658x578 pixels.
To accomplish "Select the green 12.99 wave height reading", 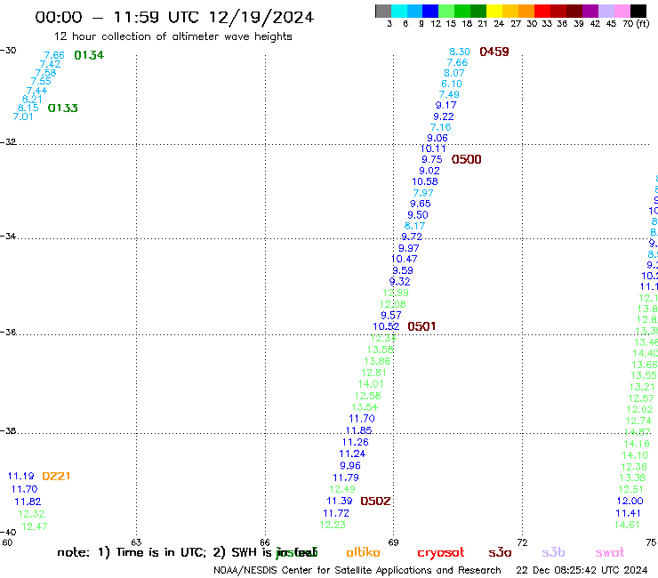I will [x=396, y=293].
